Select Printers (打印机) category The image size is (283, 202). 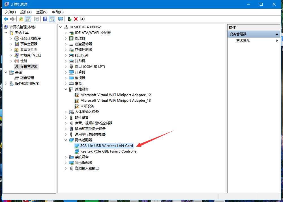80,61
